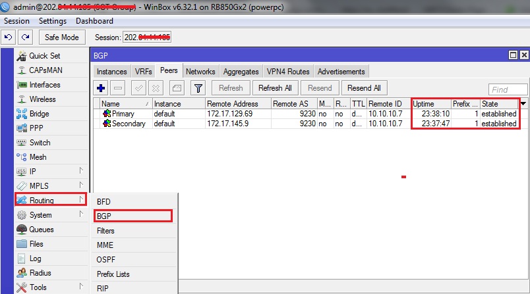Open Switch from sidebar
The height and width of the screenshot is (294, 530).
point(51,143)
